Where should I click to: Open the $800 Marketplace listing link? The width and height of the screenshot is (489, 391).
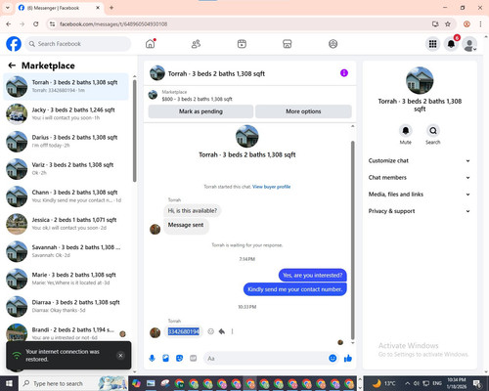point(197,99)
